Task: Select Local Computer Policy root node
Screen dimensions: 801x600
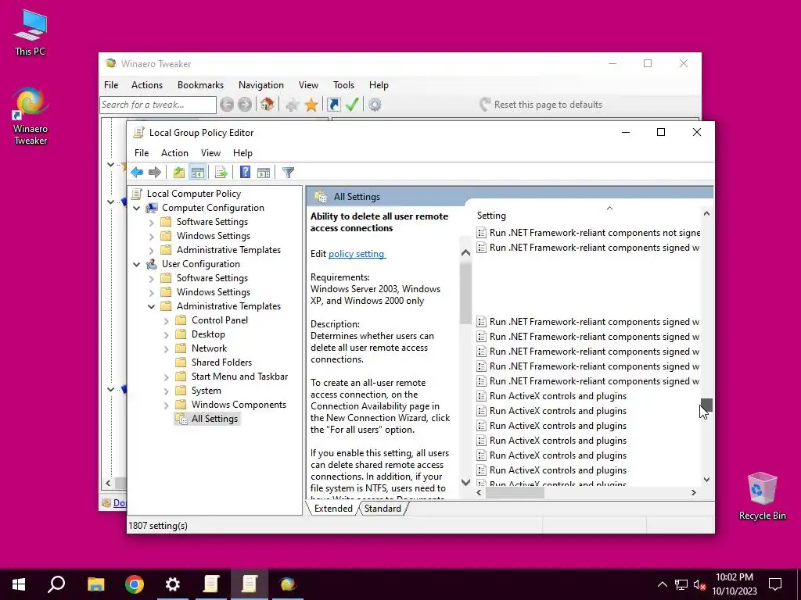Action: 194,194
